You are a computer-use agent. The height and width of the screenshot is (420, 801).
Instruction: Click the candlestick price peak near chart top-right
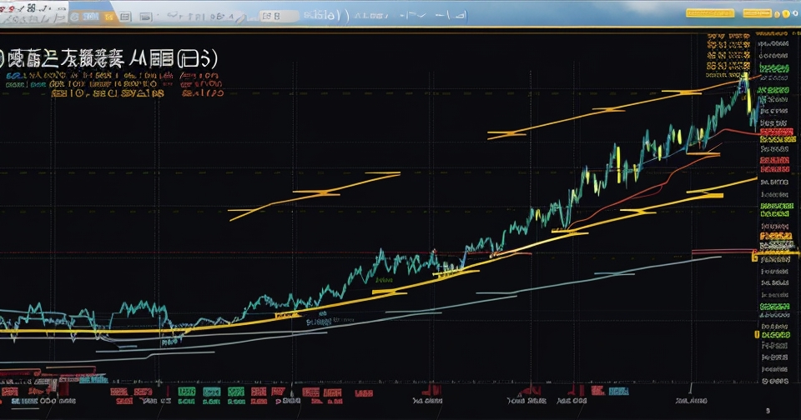coord(742,79)
